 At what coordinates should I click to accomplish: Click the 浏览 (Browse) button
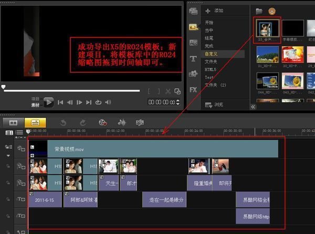214,105
